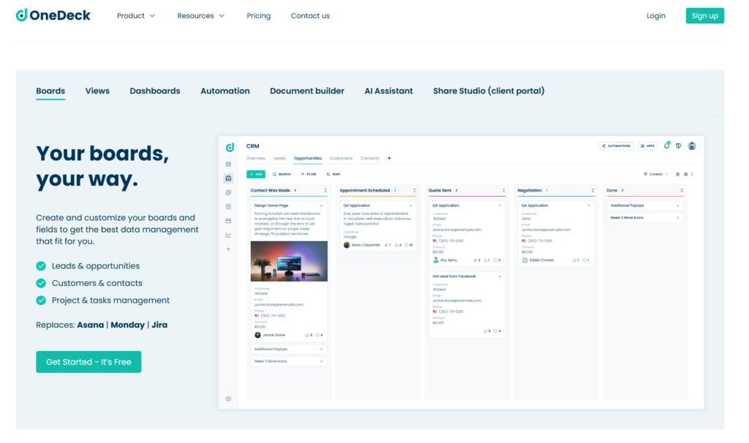Viewport: 749px width, 443px height.
Task: Click the Design Home Page card image
Action: pyautogui.click(x=289, y=262)
